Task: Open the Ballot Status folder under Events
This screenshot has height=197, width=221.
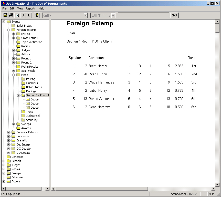Action: point(24,26)
